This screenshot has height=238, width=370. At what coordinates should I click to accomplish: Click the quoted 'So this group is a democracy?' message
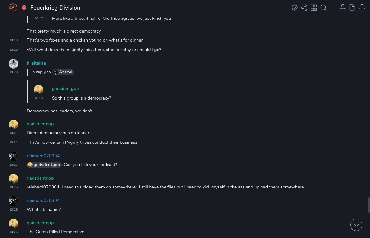pyautogui.click(x=81, y=98)
